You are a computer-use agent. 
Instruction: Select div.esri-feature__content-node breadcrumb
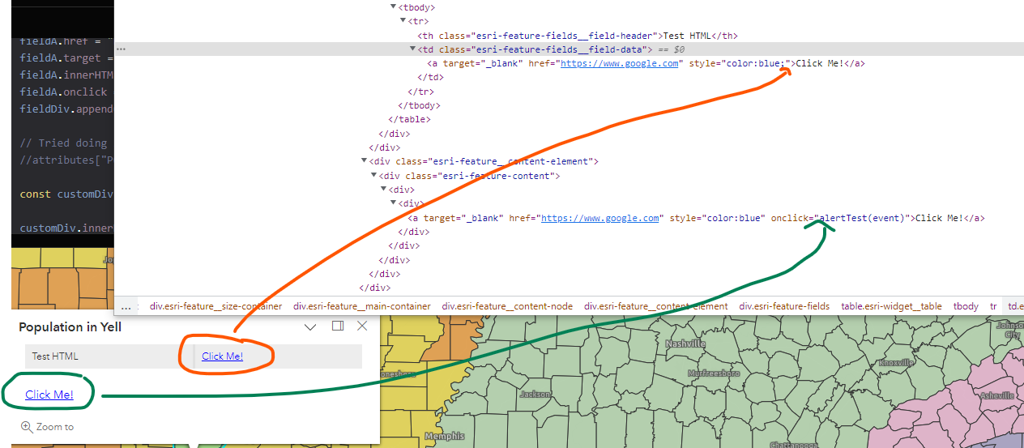point(507,306)
